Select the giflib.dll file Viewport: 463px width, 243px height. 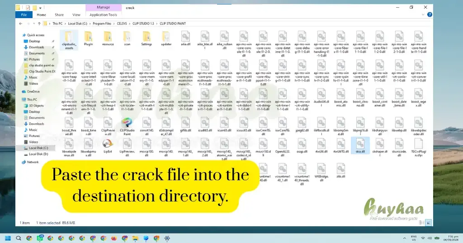(x=185, y=125)
